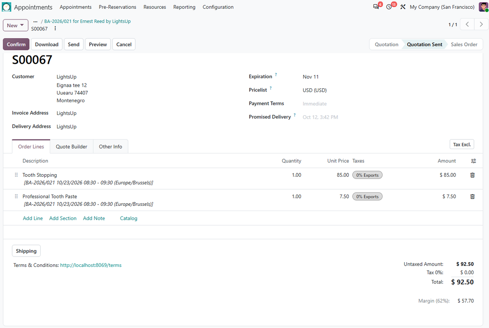Click the Download button
This screenshot has height=328, width=489.
(x=47, y=44)
